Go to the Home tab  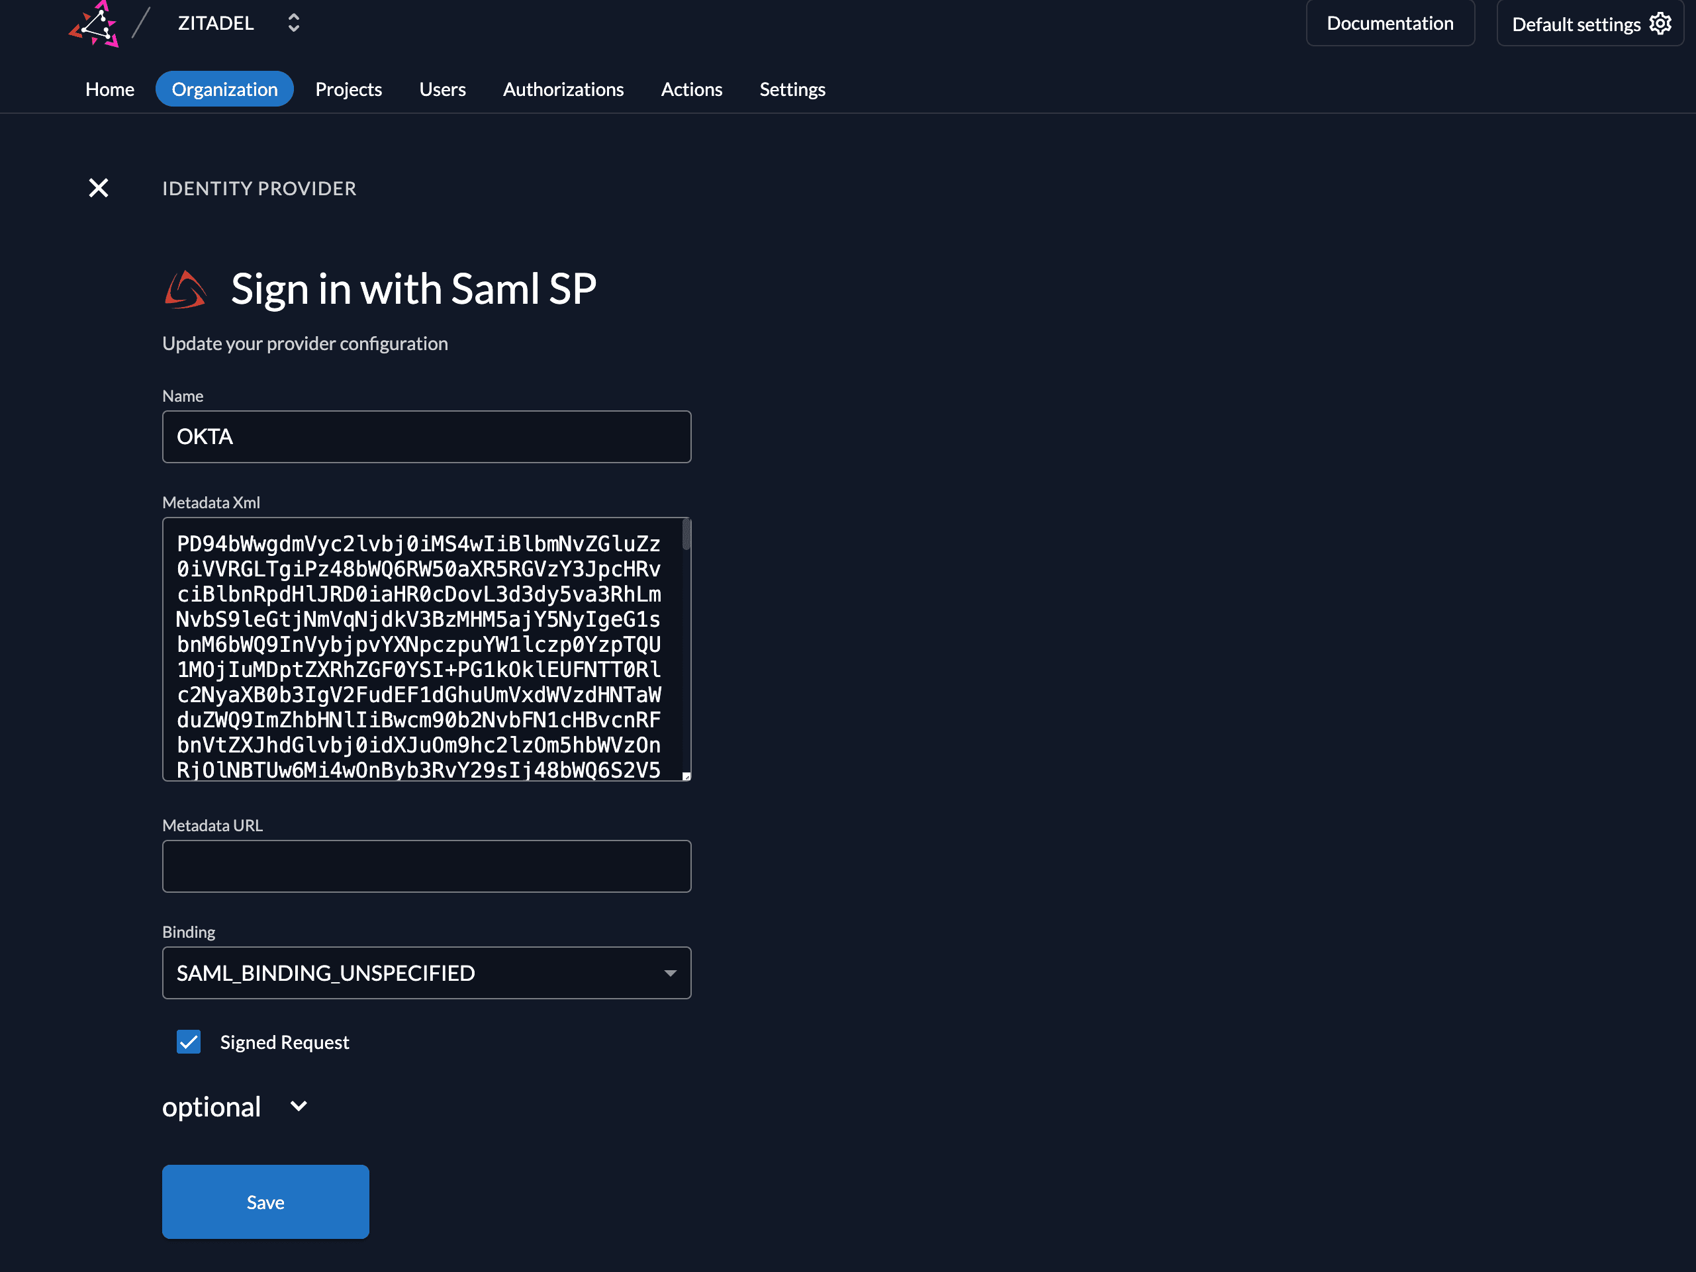coord(110,89)
